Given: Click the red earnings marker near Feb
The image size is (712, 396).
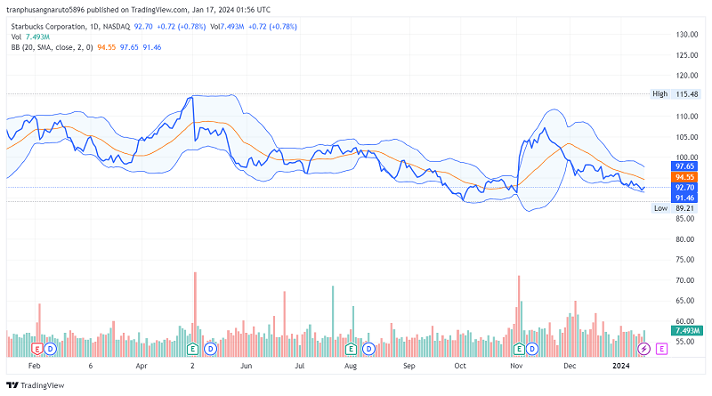Looking at the screenshot, I should pyautogui.click(x=37, y=349).
